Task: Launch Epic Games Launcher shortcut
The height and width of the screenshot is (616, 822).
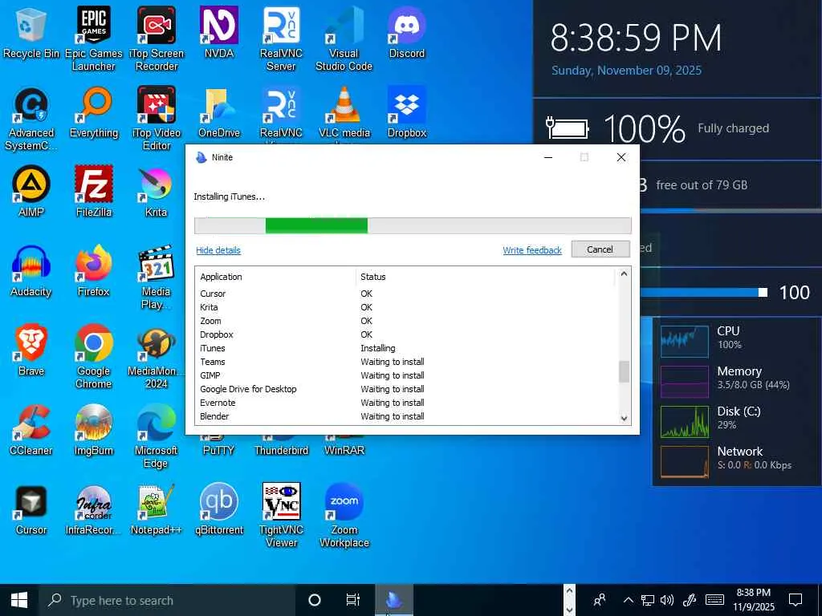Action: click(x=93, y=38)
